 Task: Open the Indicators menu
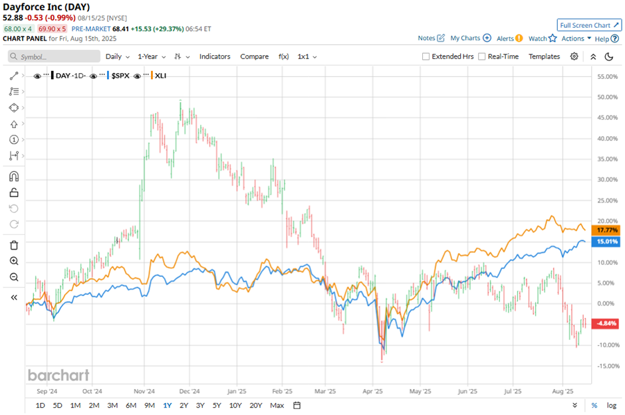pos(215,56)
